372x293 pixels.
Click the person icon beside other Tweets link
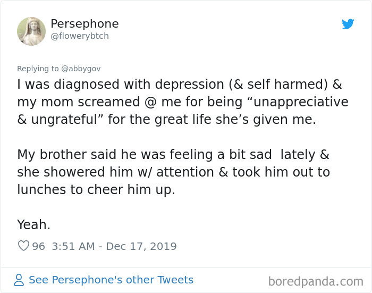point(19,280)
